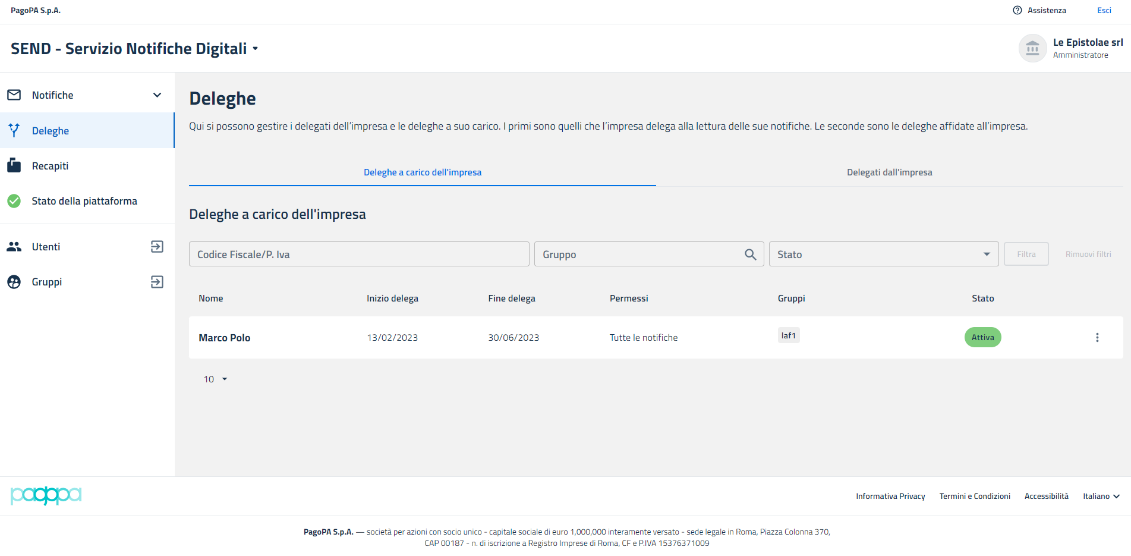Open the rows-per-page dropdown showing 10
Screen dimensions: 1131x556
216,379
